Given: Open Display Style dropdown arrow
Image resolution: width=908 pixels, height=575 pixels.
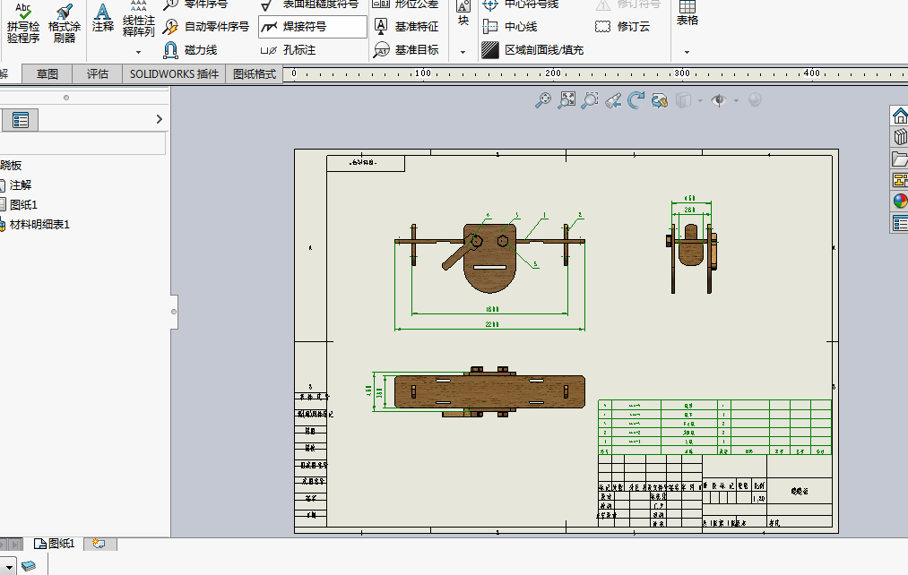Looking at the screenshot, I should (x=700, y=100).
